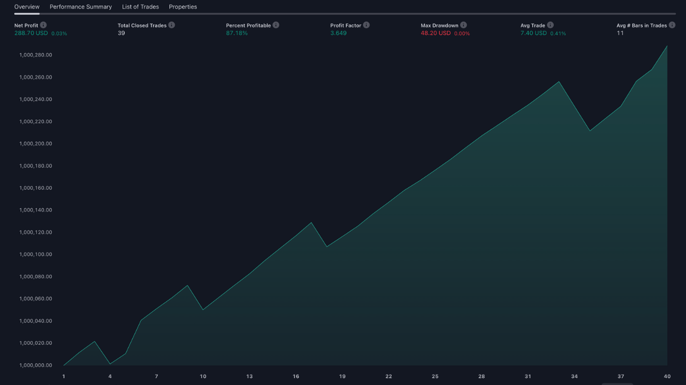Click the Avg Trade percentage 0.41%
Viewport: 686px width, 385px height.
[558, 34]
